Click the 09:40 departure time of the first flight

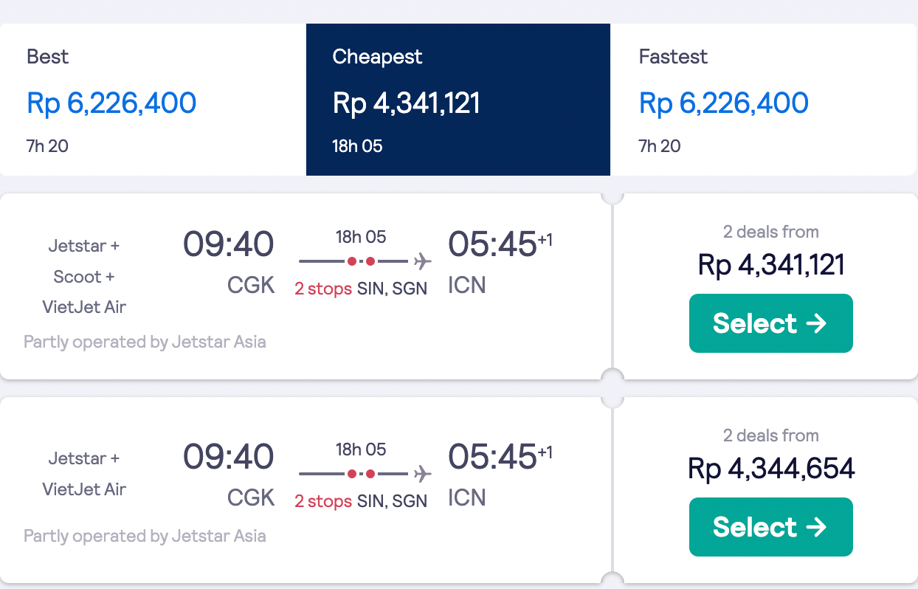pyautogui.click(x=228, y=245)
